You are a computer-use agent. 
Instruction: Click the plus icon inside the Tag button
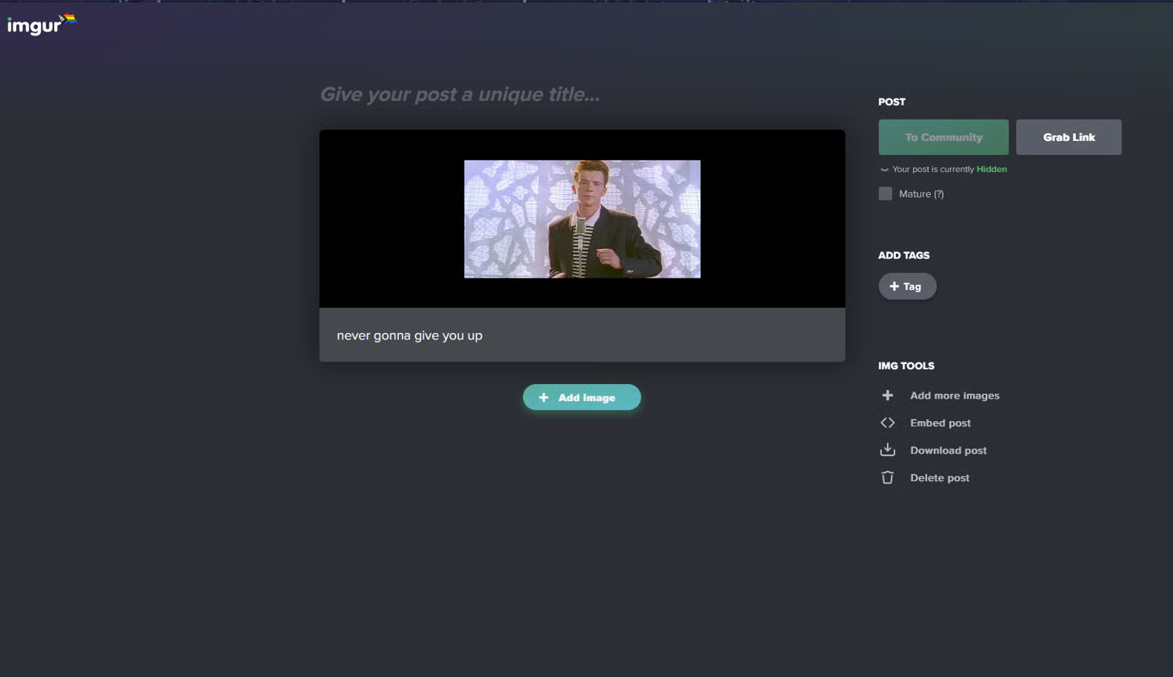(894, 286)
